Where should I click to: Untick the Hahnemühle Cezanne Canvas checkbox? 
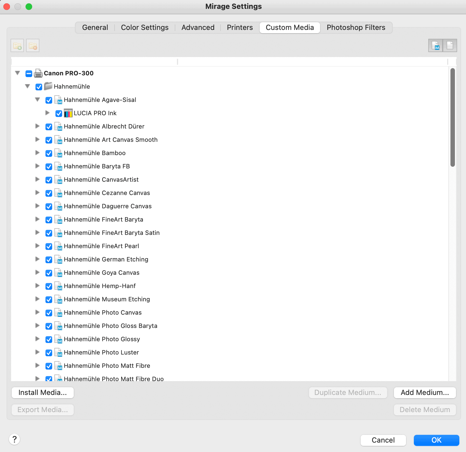coord(49,193)
